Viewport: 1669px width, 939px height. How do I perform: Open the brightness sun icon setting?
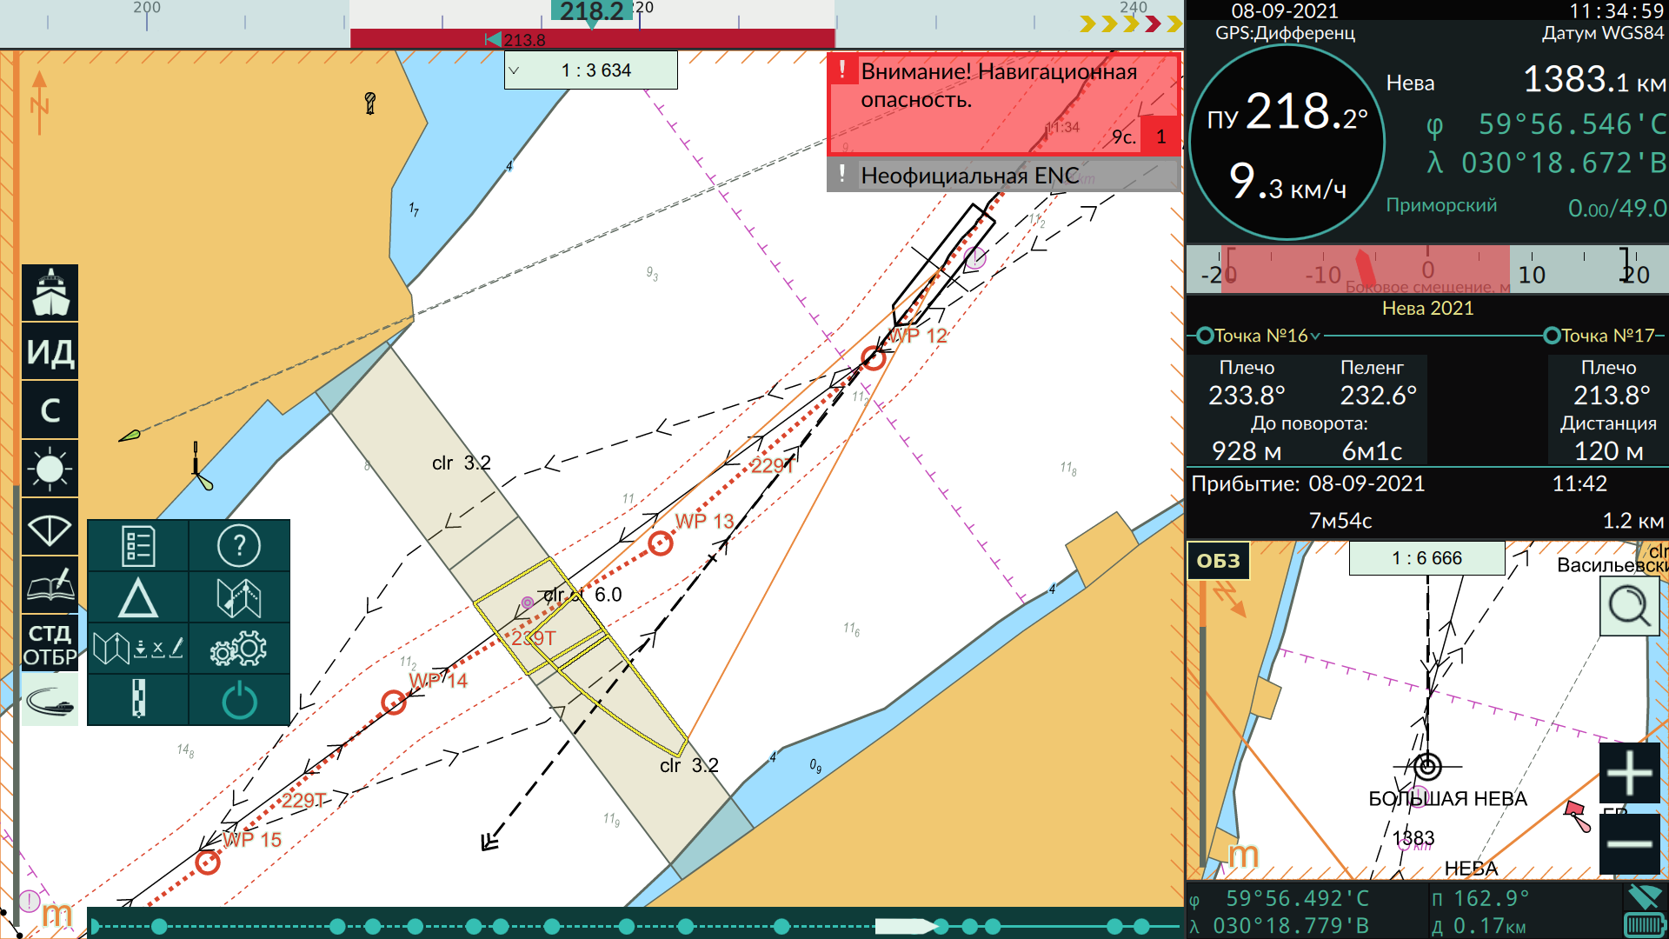pyautogui.click(x=50, y=469)
